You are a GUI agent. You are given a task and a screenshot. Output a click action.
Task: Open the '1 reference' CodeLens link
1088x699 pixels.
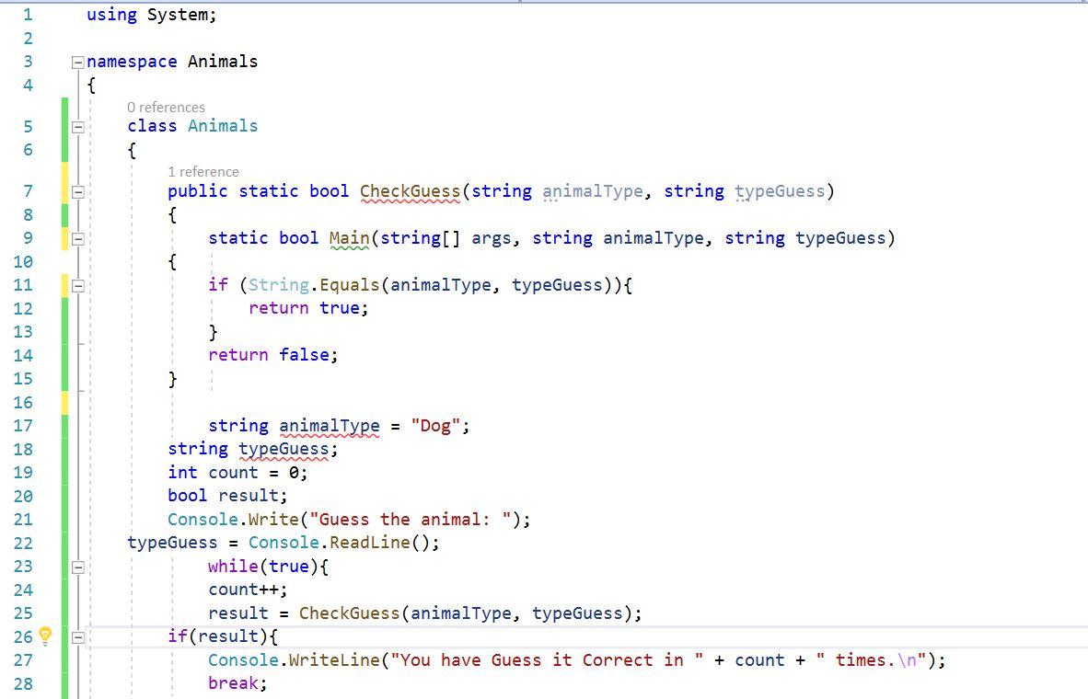(203, 172)
